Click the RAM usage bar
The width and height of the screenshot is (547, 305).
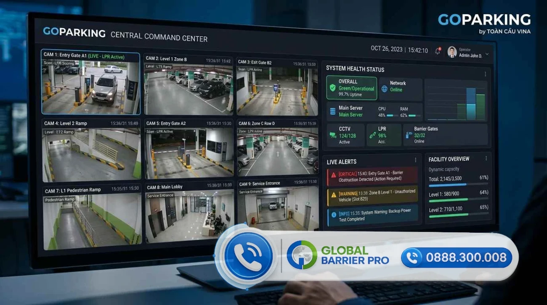pyautogui.click(x=414, y=115)
